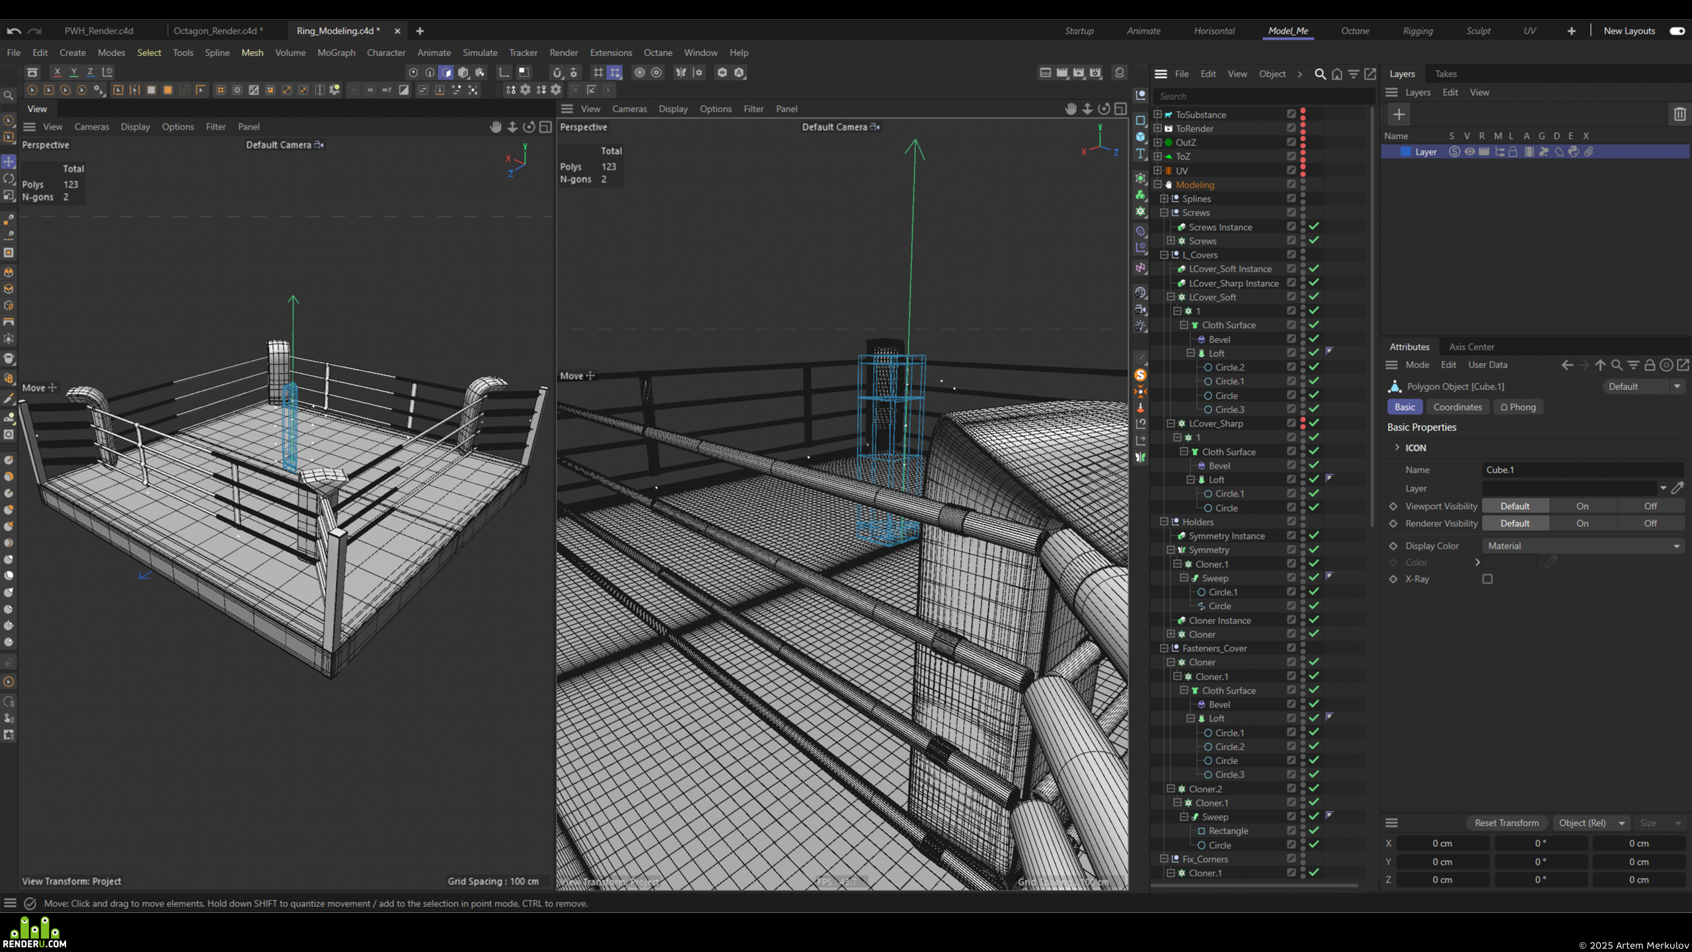Open the layer picker eyedropper icon

[x=1677, y=489]
